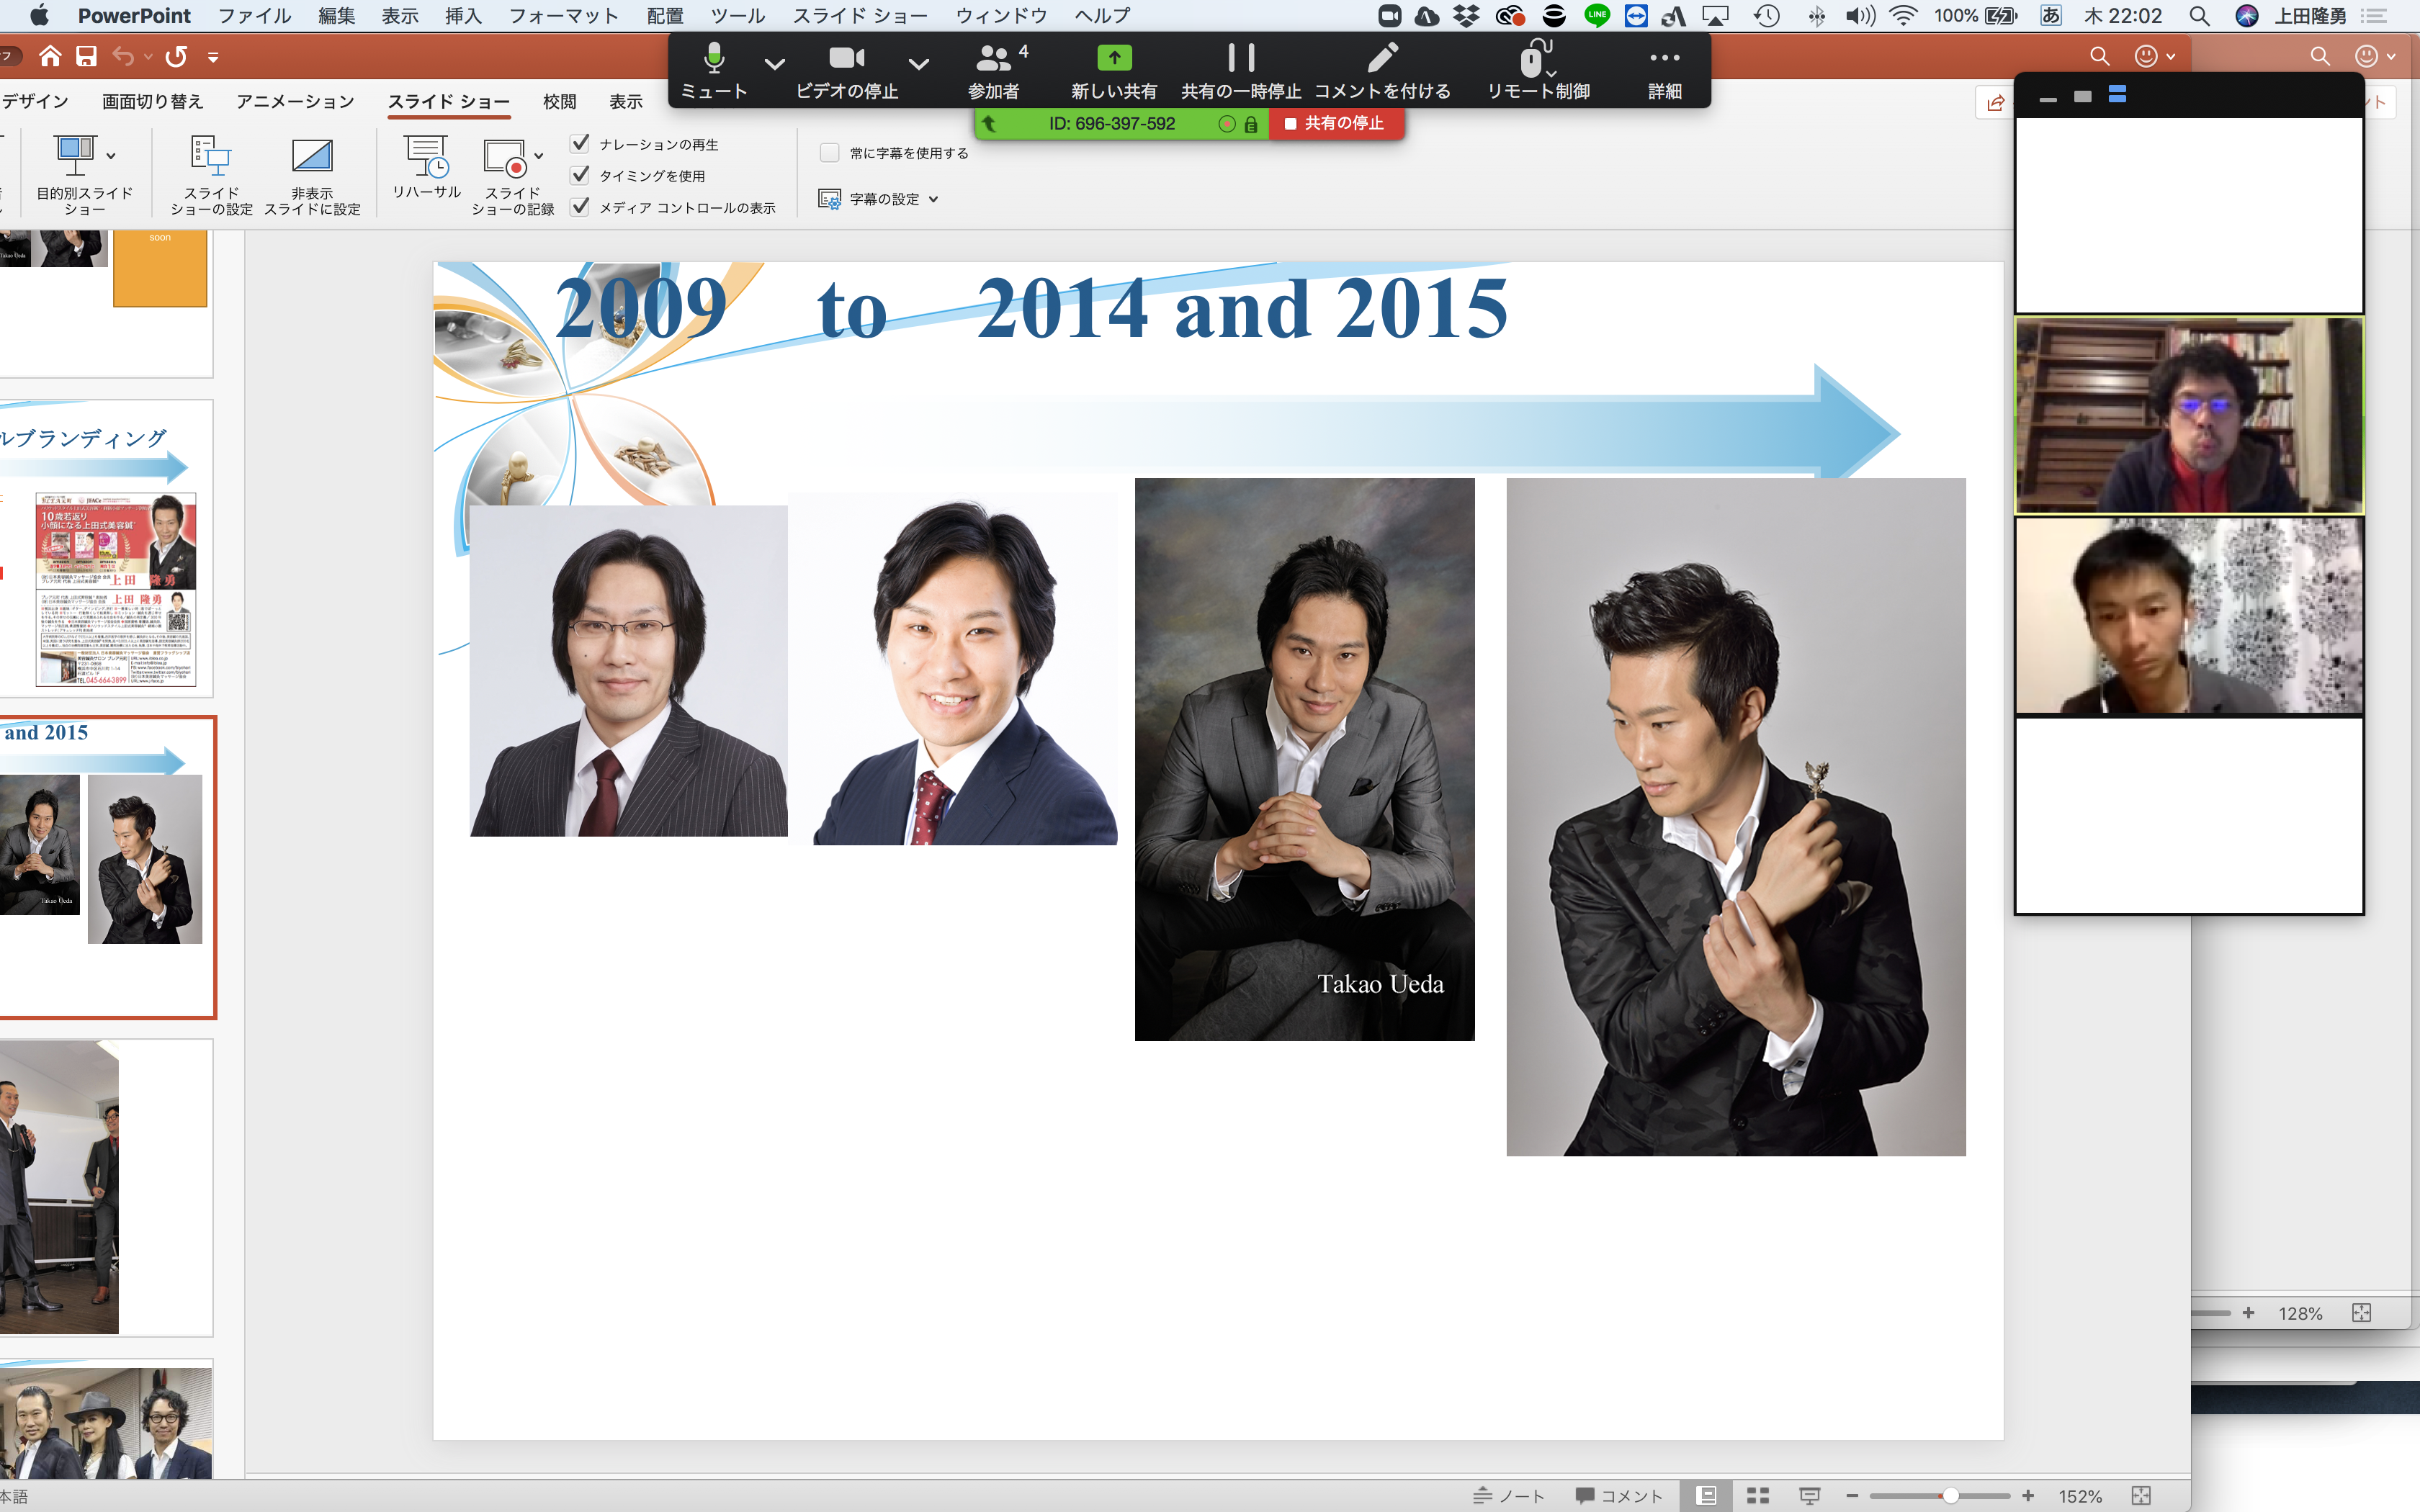This screenshot has height=1512, width=2420.
Task: Uncheck narration playback (ナレーションの再生)
Action: pos(580,144)
